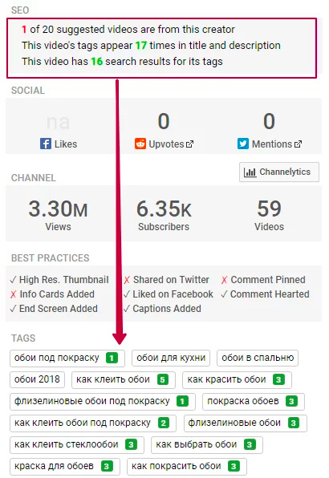The height and width of the screenshot is (478, 329).
Task: Click the Facebook Likes icon
Action: coord(46,144)
